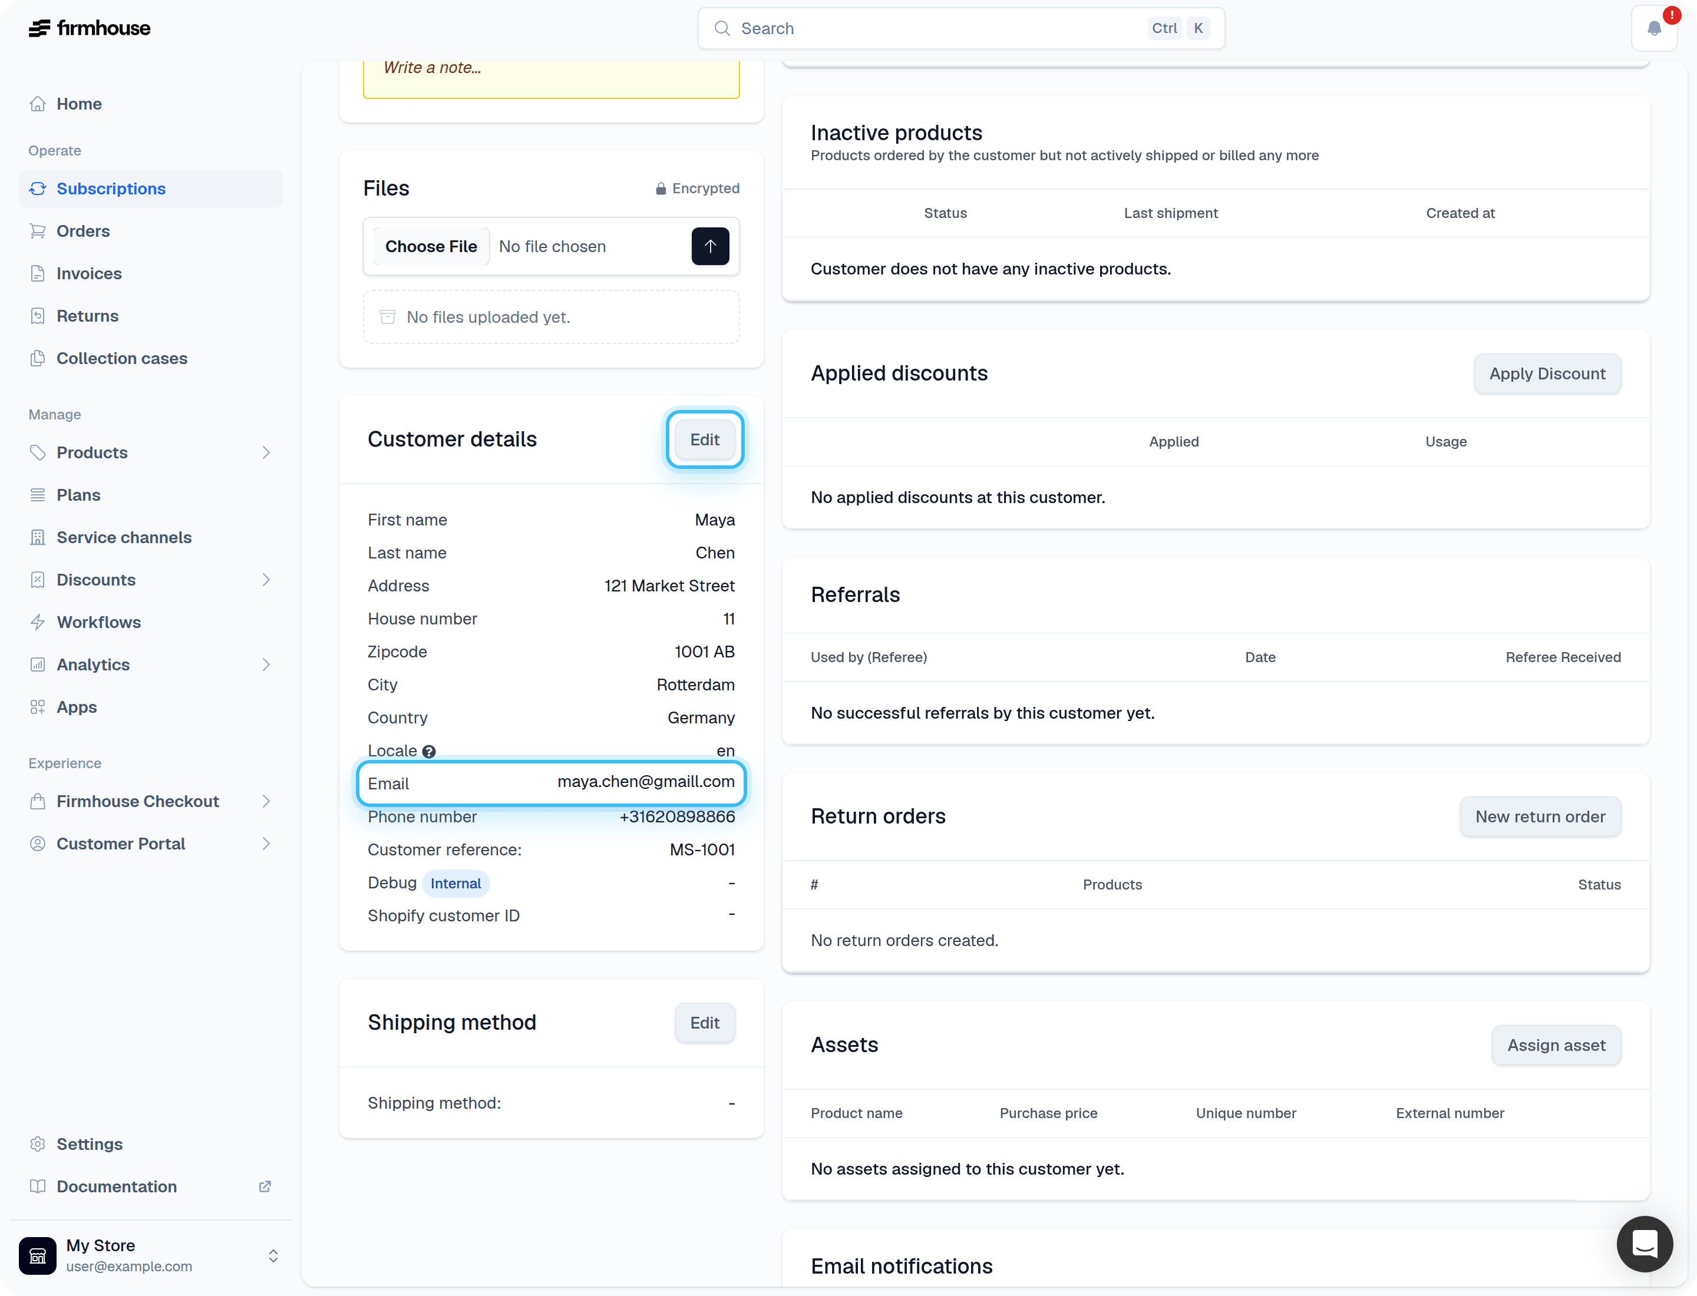Open Returns in the sidebar

[150, 316]
